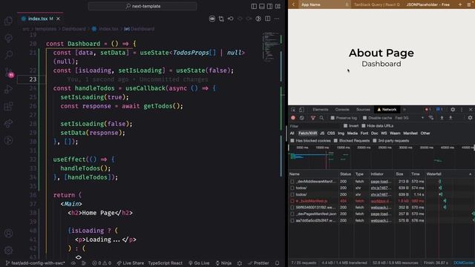Open the TypeScript React language mode picker

point(165,263)
